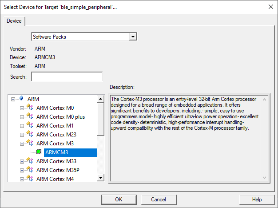278x208 pixels.
Task: Expand the ARM Cortex M0 node
Action: coord(22,108)
